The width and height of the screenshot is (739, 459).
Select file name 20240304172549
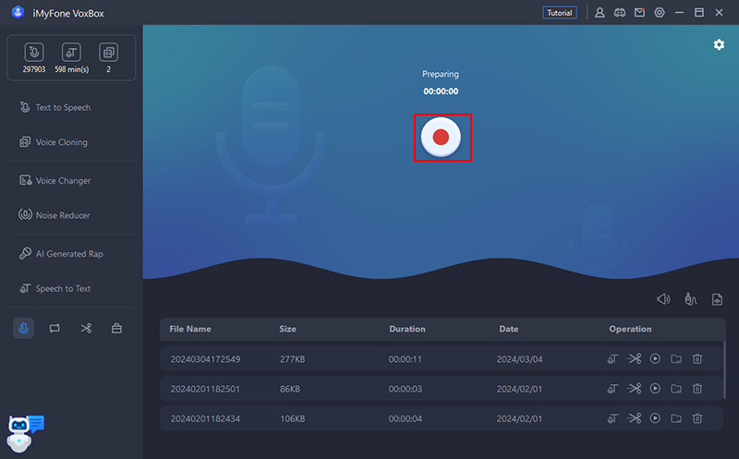pyautogui.click(x=205, y=359)
